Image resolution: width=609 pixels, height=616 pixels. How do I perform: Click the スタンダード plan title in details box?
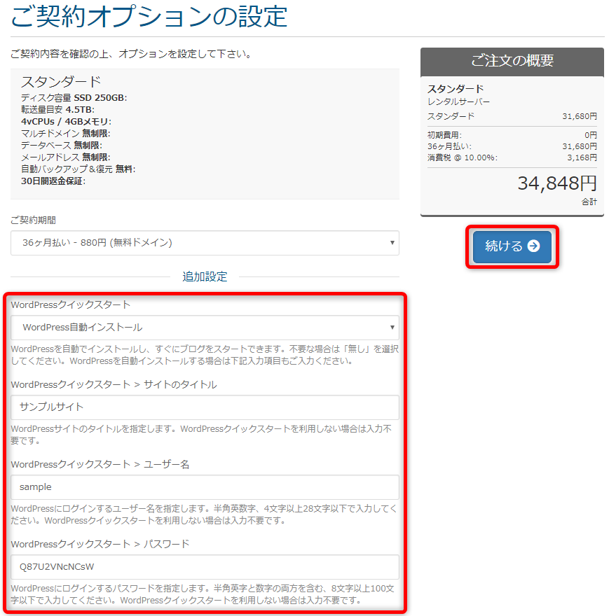[61, 82]
